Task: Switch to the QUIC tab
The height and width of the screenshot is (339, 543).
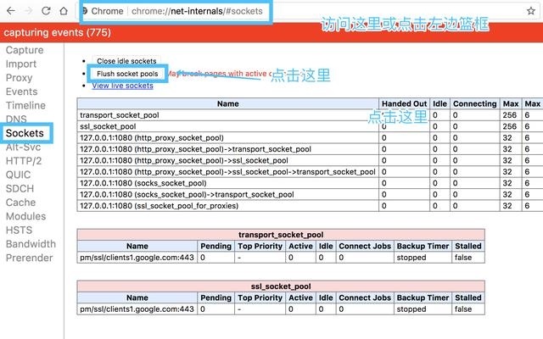Action: click(20, 175)
